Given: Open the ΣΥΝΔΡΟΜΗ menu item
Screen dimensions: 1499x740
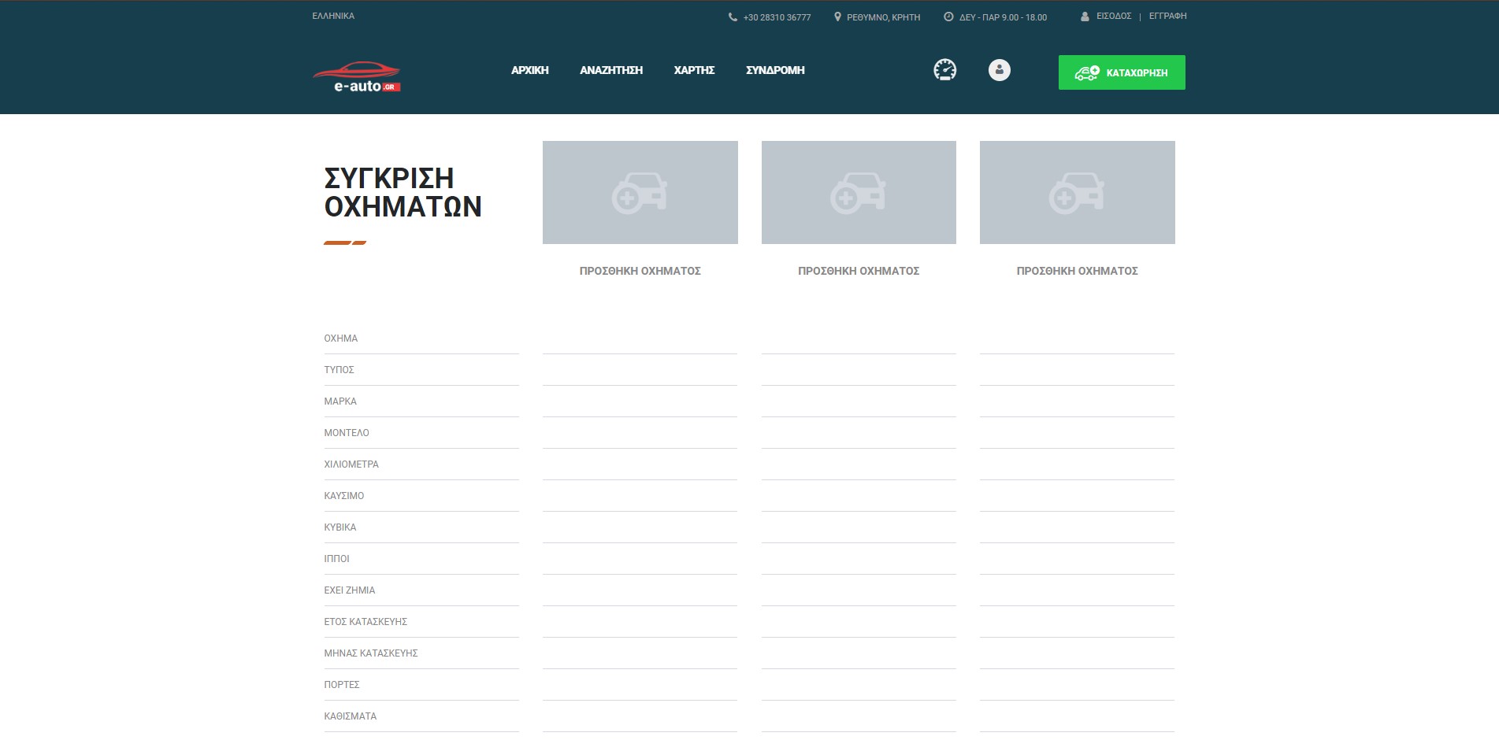Looking at the screenshot, I should pos(775,70).
